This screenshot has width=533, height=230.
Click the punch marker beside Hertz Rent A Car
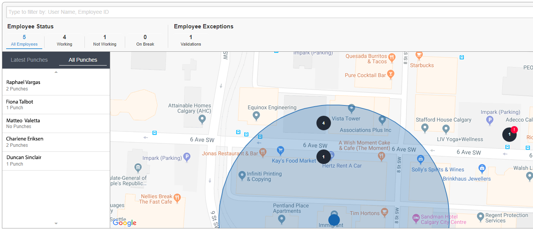click(324, 157)
